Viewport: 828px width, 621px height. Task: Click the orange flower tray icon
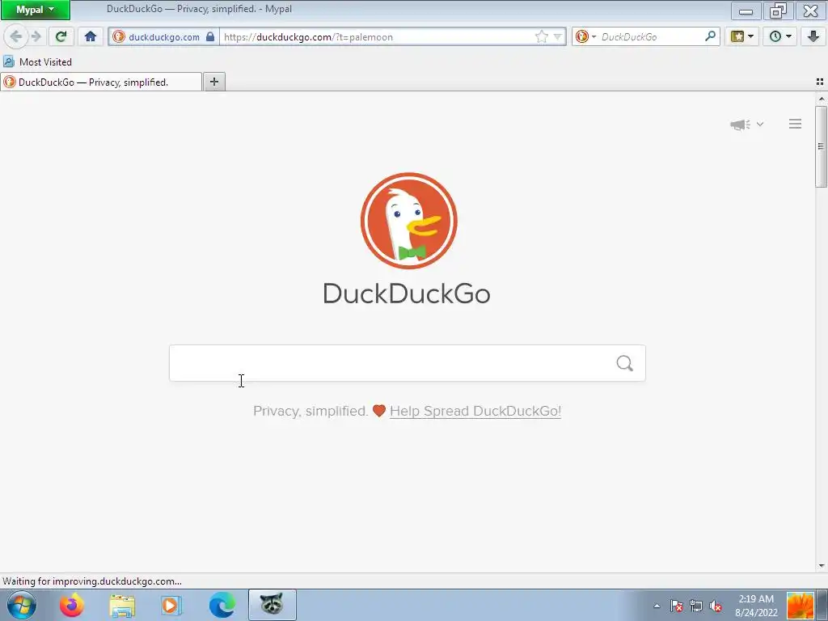point(801,606)
